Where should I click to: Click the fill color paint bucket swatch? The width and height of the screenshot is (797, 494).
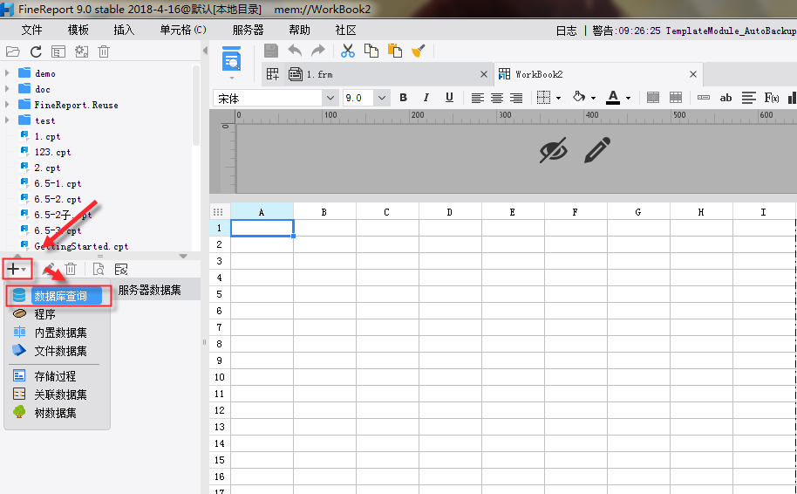click(x=578, y=98)
